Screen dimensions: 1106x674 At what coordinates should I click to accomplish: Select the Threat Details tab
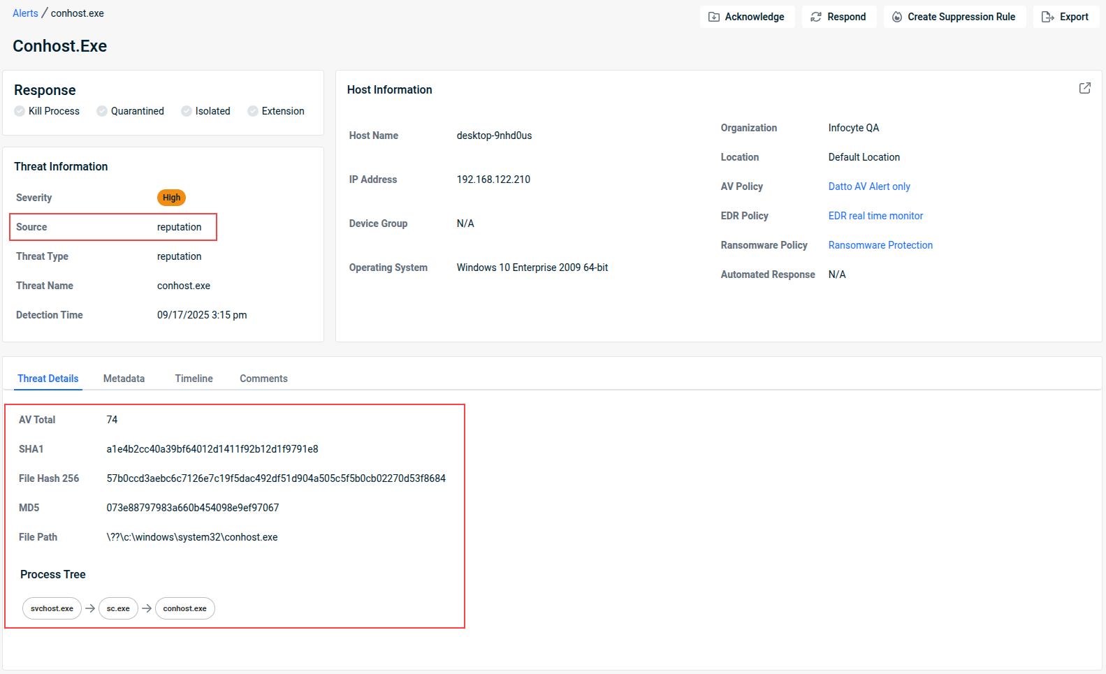tap(48, 379)
